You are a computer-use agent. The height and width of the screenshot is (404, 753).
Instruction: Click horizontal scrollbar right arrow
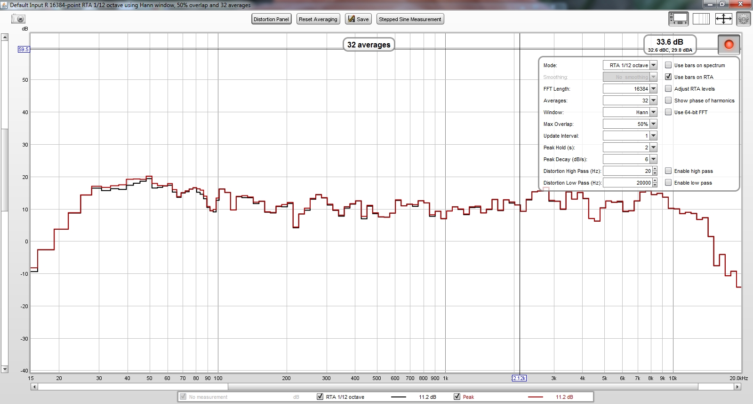coord(737,387)
